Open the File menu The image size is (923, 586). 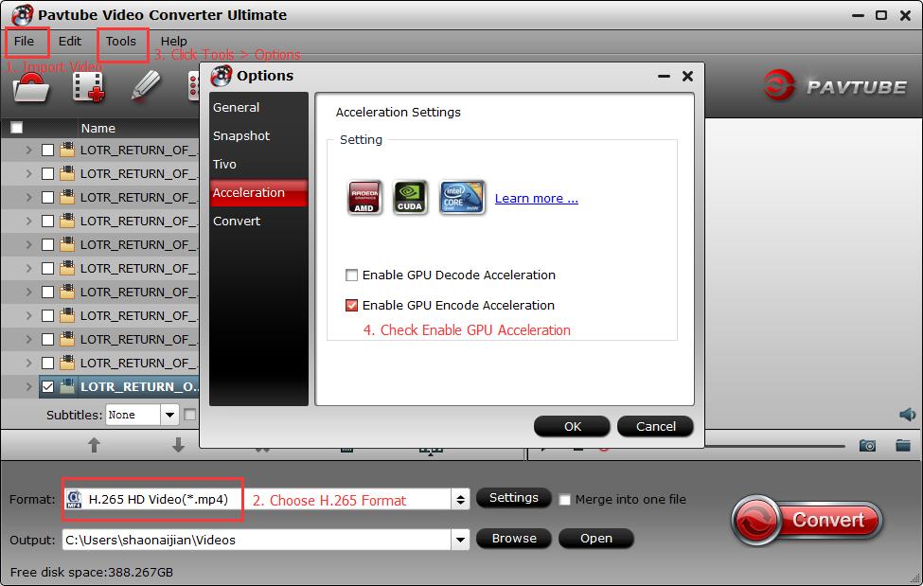[24, 42]
